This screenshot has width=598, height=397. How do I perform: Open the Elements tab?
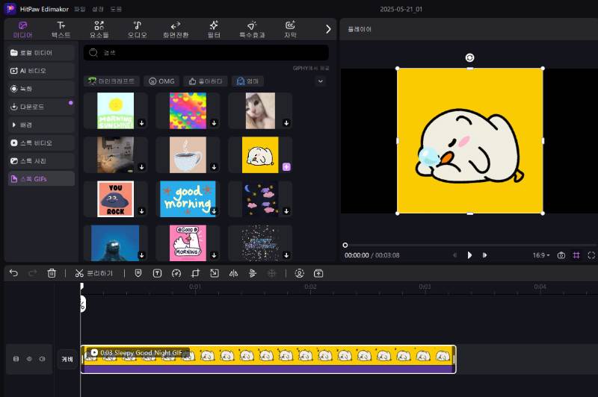pyautogui.click(x=99, y=30)
